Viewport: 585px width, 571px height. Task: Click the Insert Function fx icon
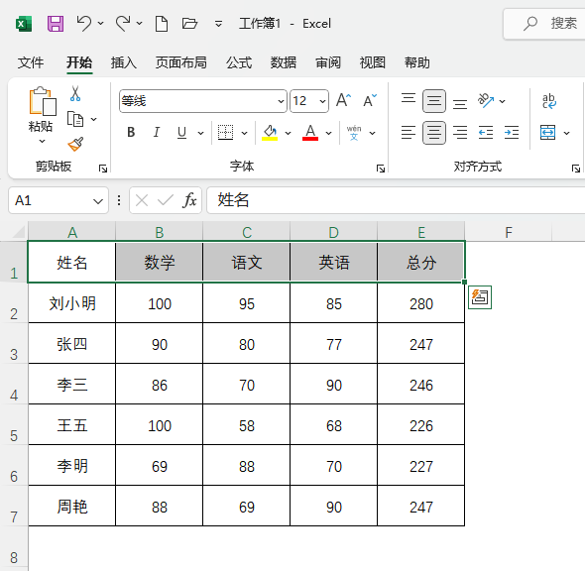click(x=189, y=200)
